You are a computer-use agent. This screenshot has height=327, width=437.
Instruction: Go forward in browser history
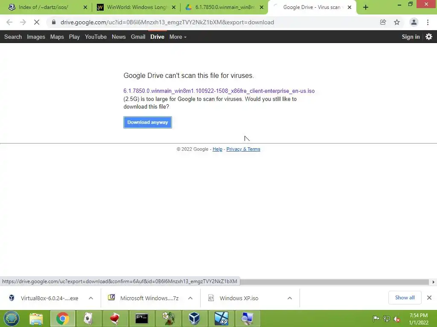tap(23, 22)
